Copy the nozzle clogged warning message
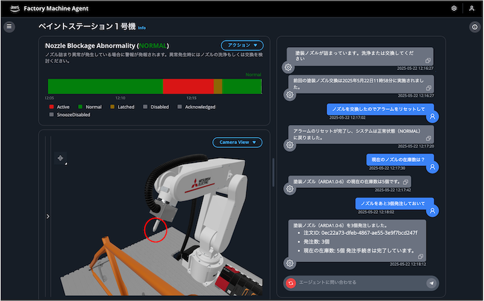This screenshot has width=484, height=301. pos(428,61)
